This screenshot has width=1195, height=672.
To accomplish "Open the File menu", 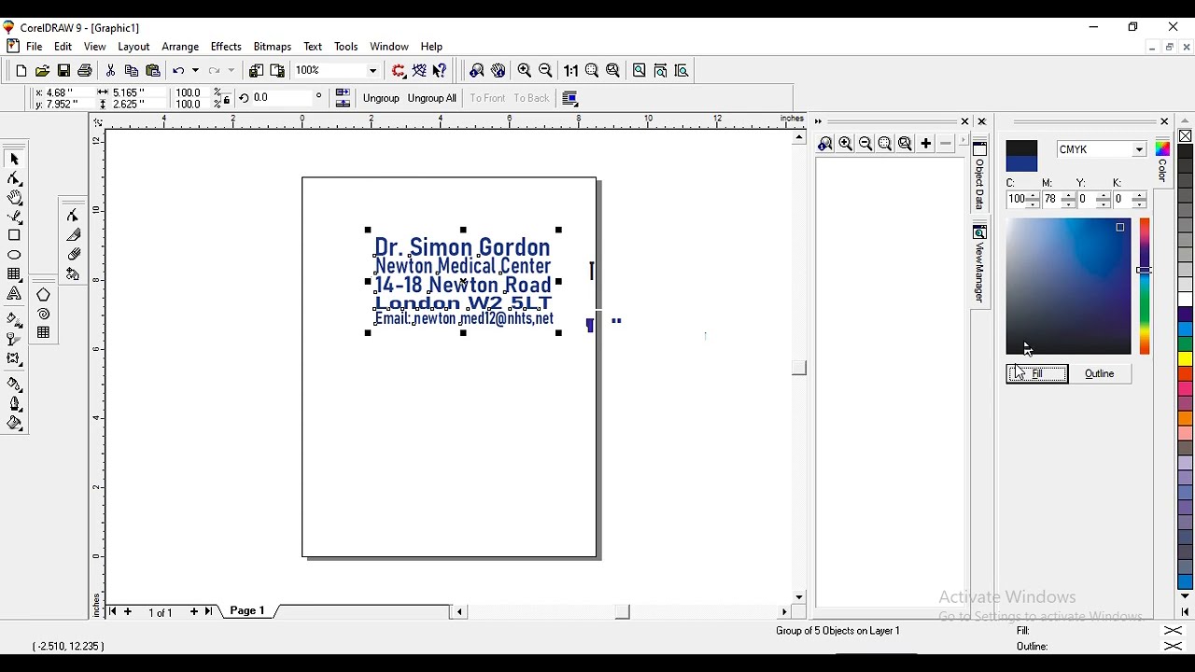I will click(x=35, y=47).
